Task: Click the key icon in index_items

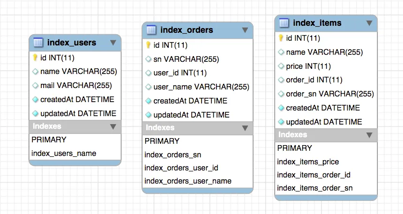Action: pyautogui.click(x=281, y=38)
